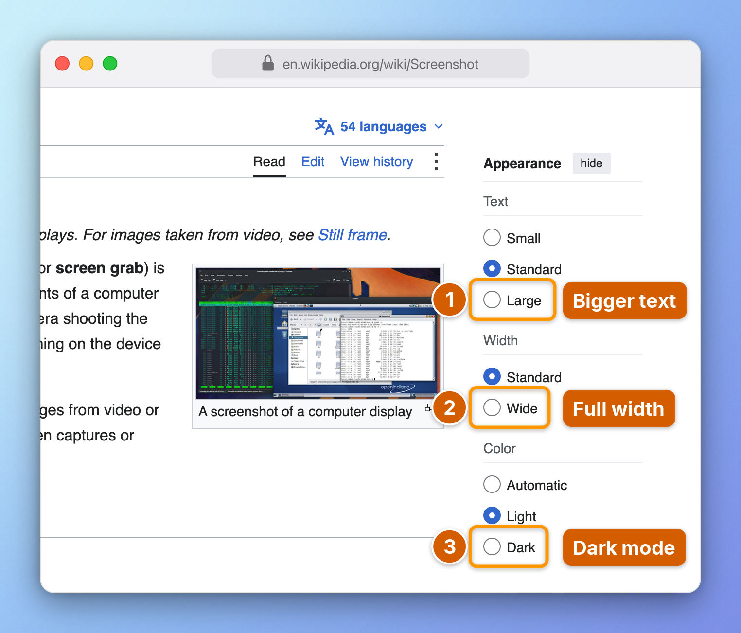Select Automatic color option
The image size is (741, 633).
[492, 484]
